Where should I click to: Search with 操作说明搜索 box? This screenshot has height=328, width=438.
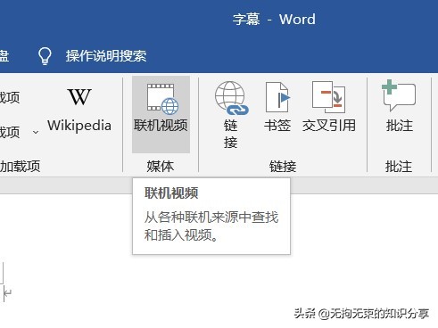coord(106,56)
